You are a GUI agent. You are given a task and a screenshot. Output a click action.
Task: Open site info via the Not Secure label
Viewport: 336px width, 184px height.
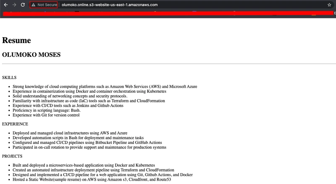coord(47,5)
